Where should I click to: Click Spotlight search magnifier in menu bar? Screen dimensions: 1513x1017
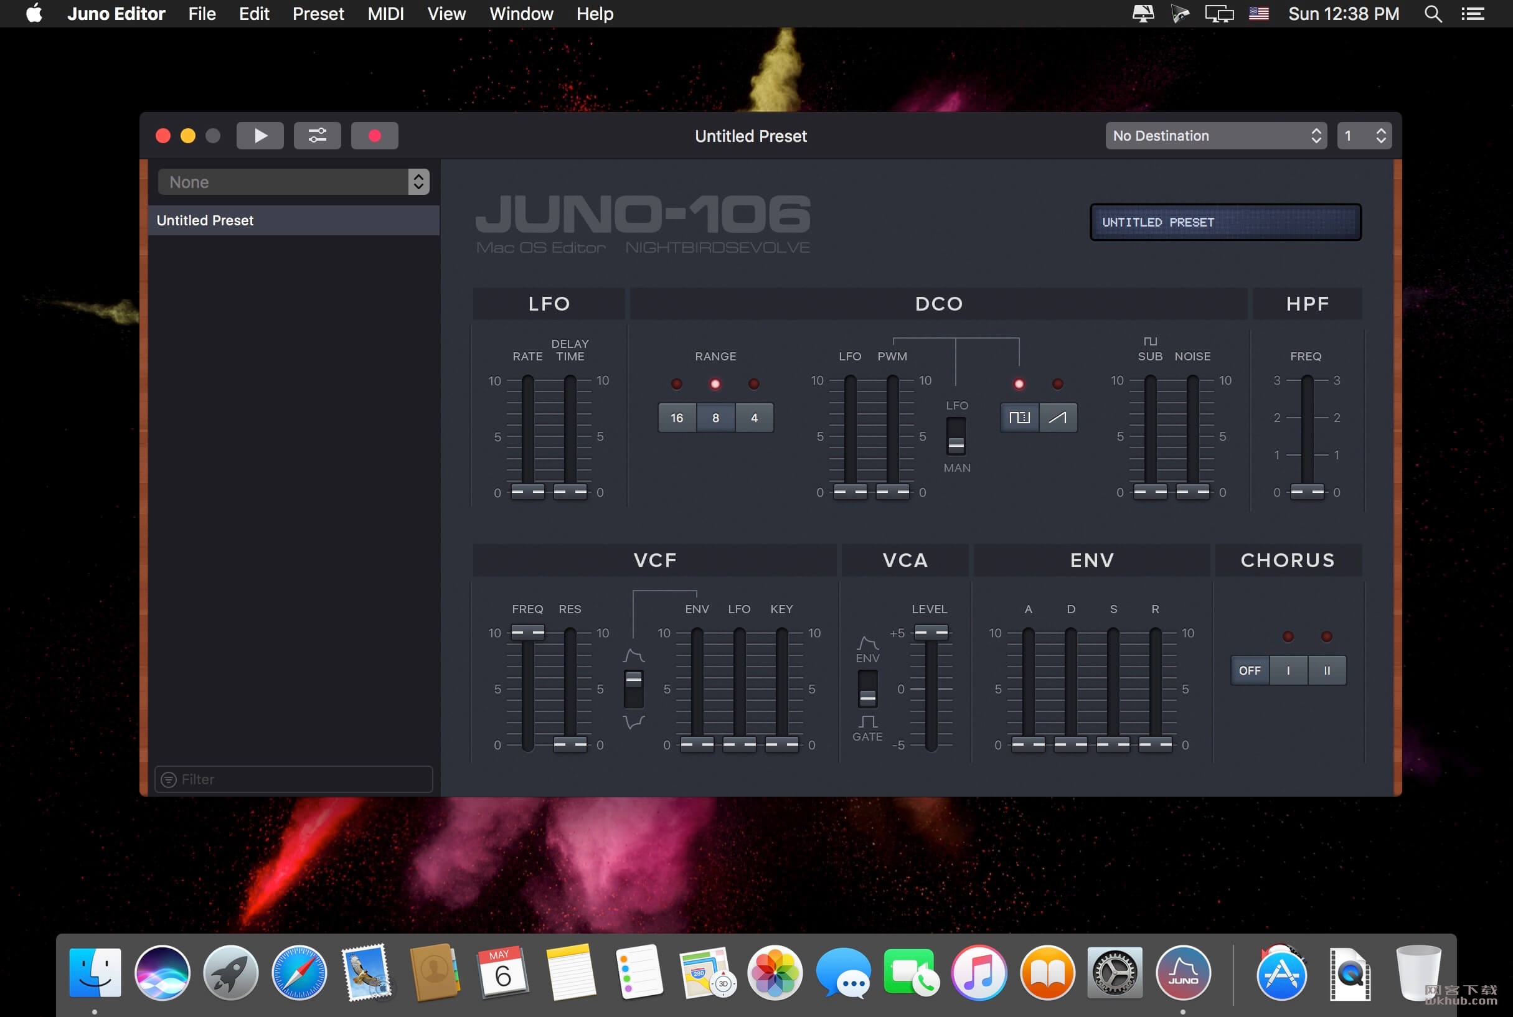click(x=1433, y=14)
